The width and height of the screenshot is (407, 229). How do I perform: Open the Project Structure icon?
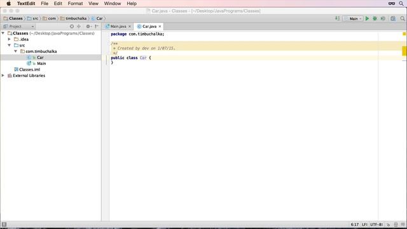[x=393, y=18]
